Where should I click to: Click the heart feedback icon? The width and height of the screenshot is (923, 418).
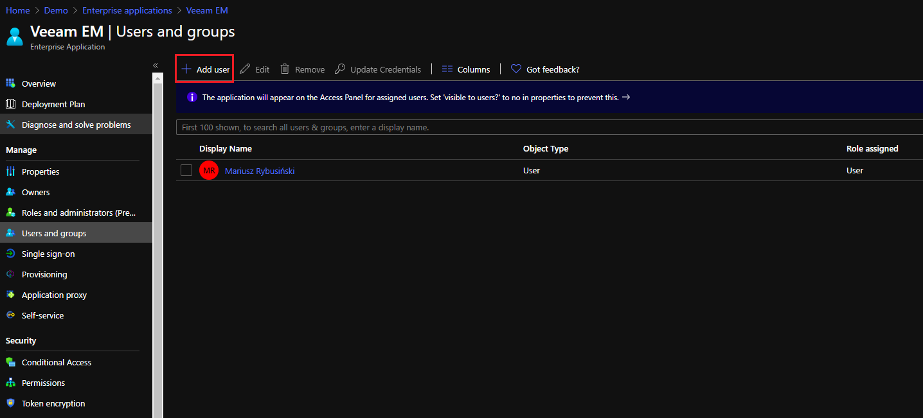point(515,69)
